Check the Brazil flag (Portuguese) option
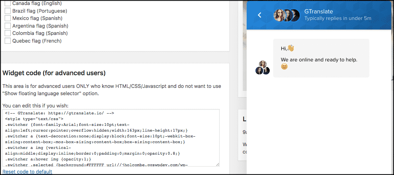The image size is (394, 175). pyautogui.click(x=8, y=11)
